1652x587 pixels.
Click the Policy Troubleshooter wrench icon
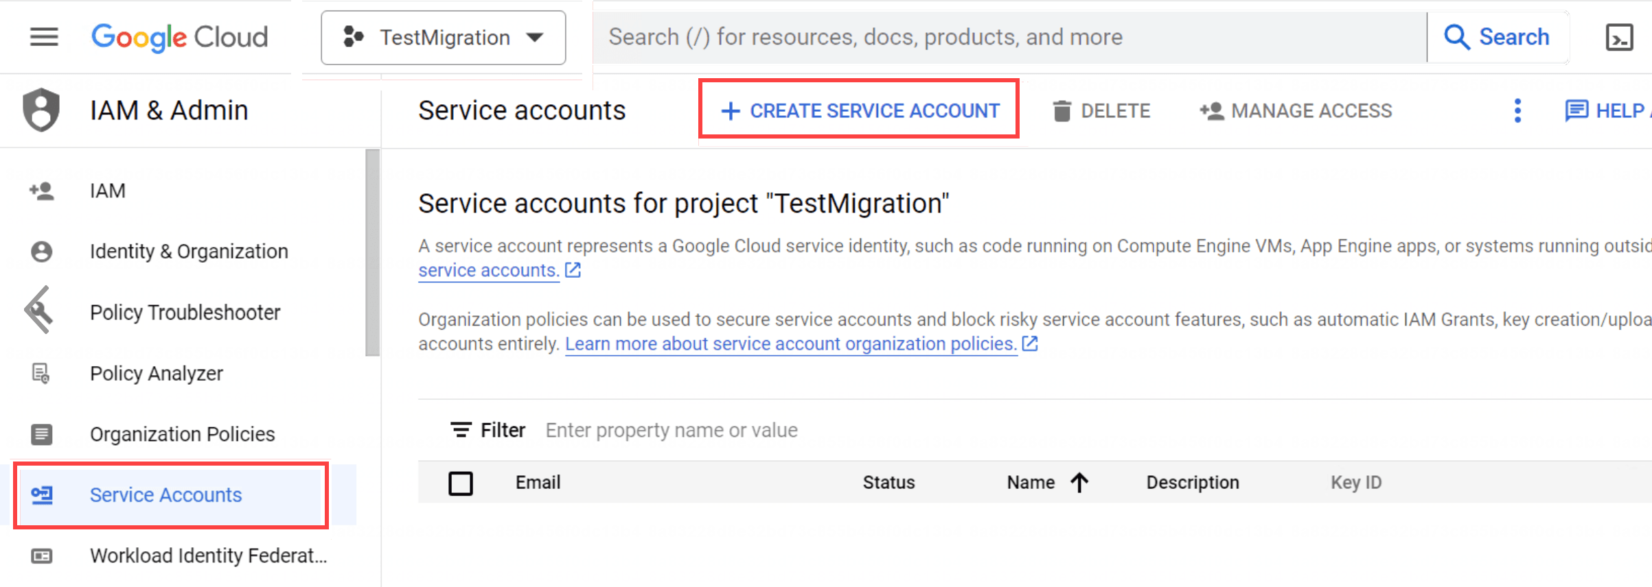40,310
